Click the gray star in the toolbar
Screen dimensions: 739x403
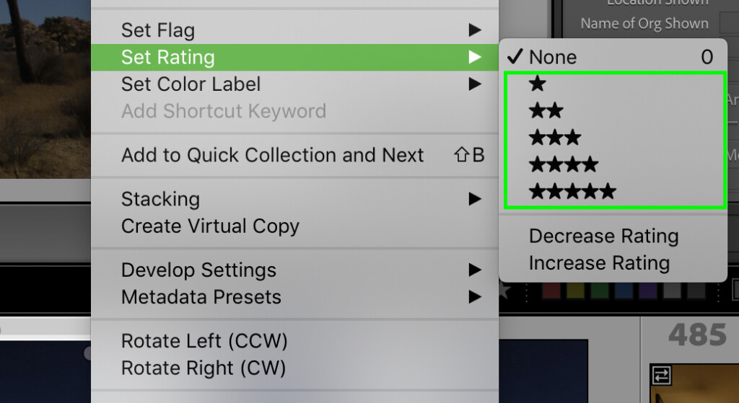tap(504, 290)
